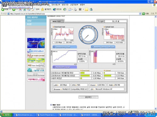Screen dimensions: 157x117
Task: Click the Print toolbar icon
Action: (75, 9)
